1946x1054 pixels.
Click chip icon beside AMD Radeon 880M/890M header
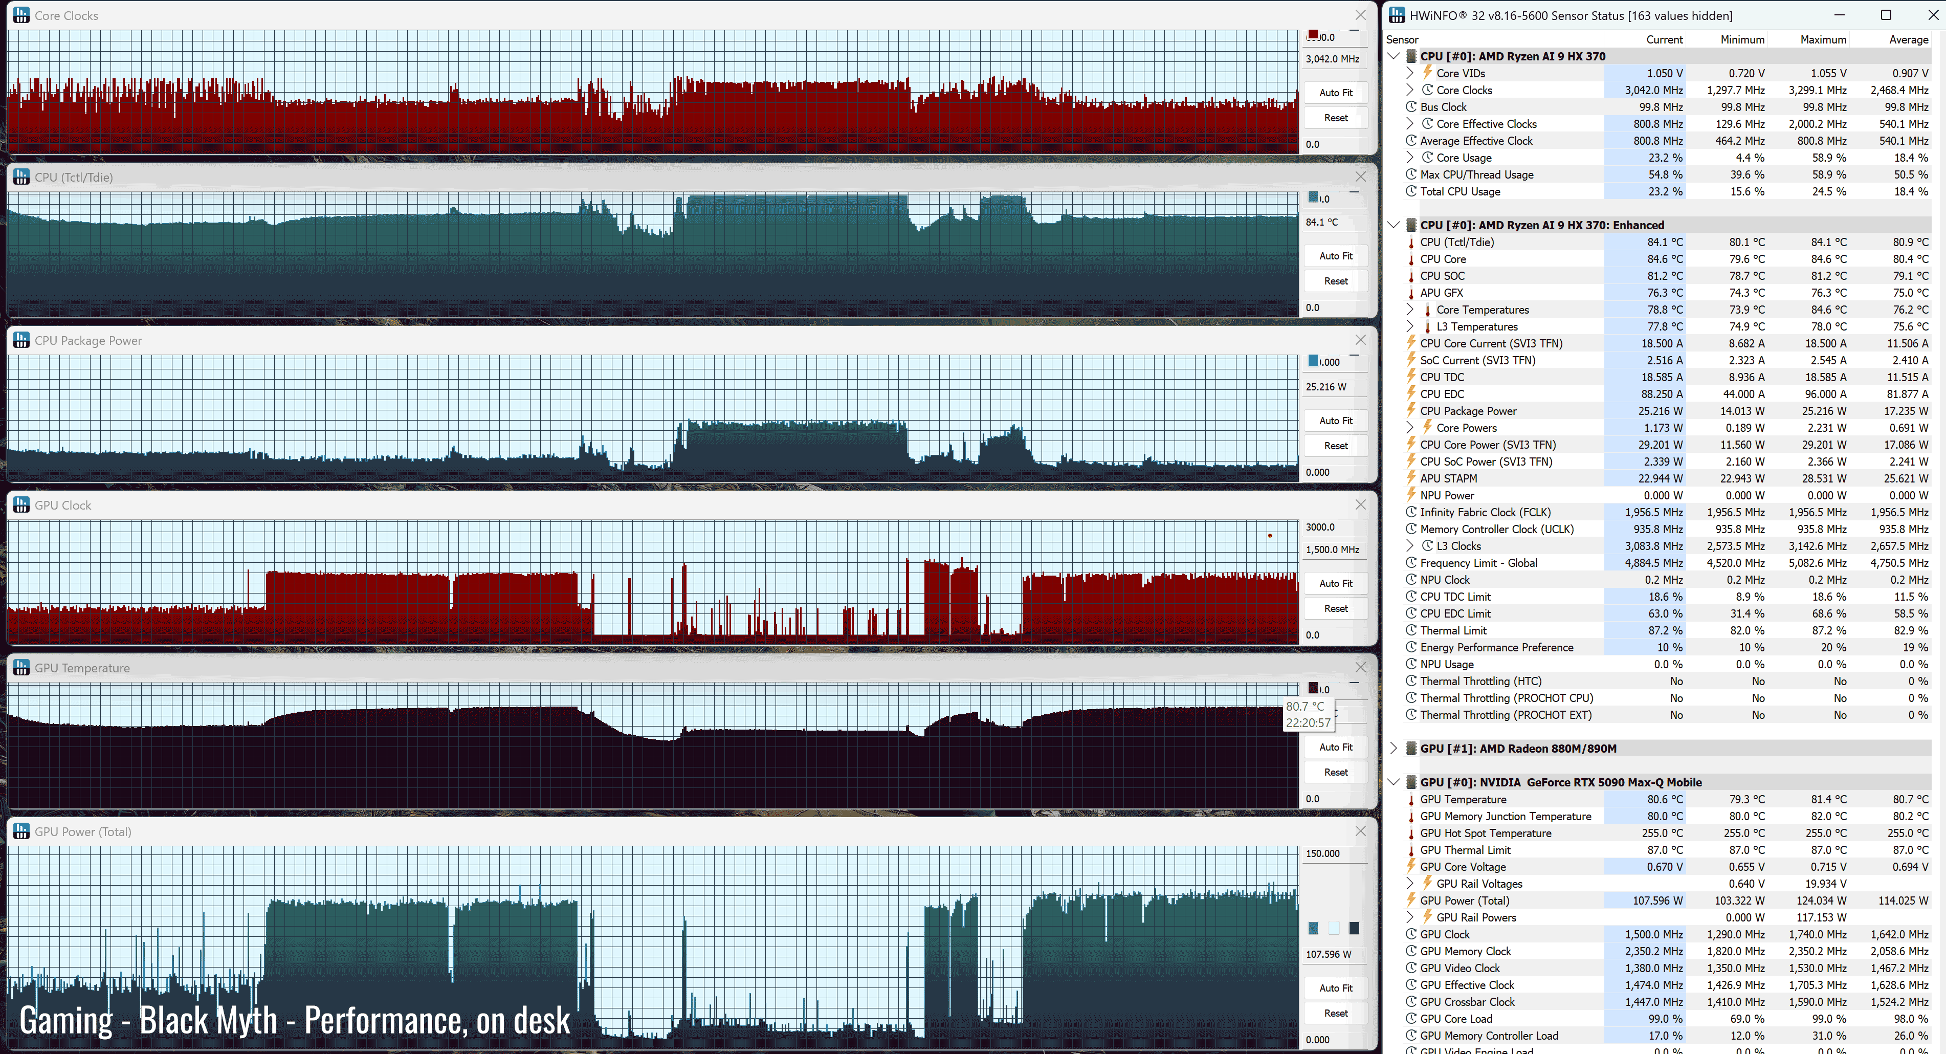pyautogui.click(x=1410, y=748)
